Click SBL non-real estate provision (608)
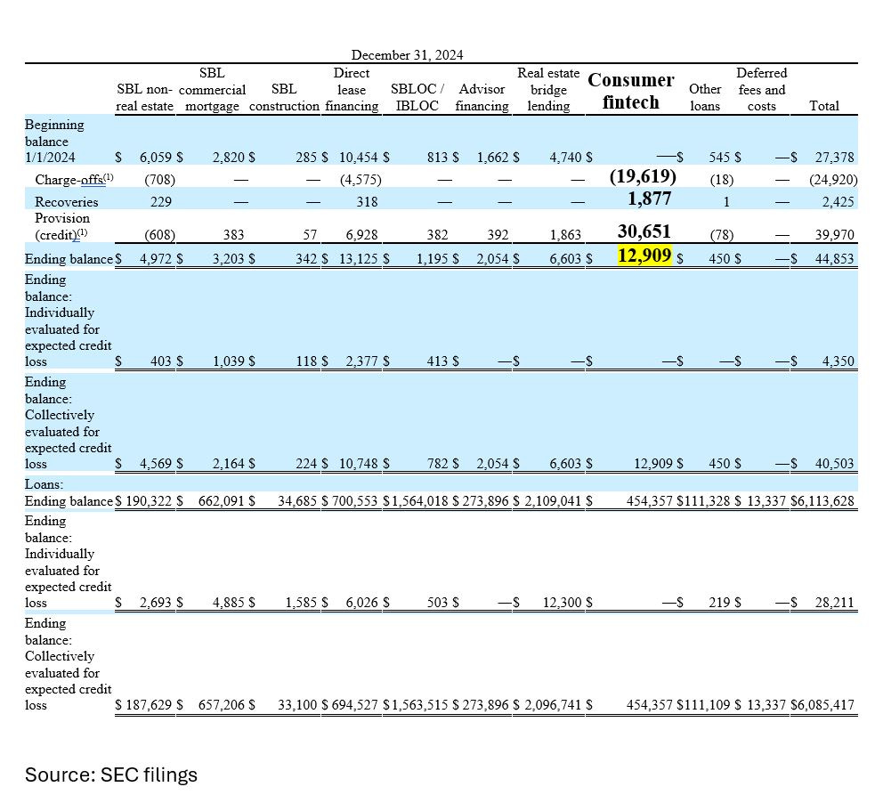Viewport: 875px width, 795px height. [159, 235]
